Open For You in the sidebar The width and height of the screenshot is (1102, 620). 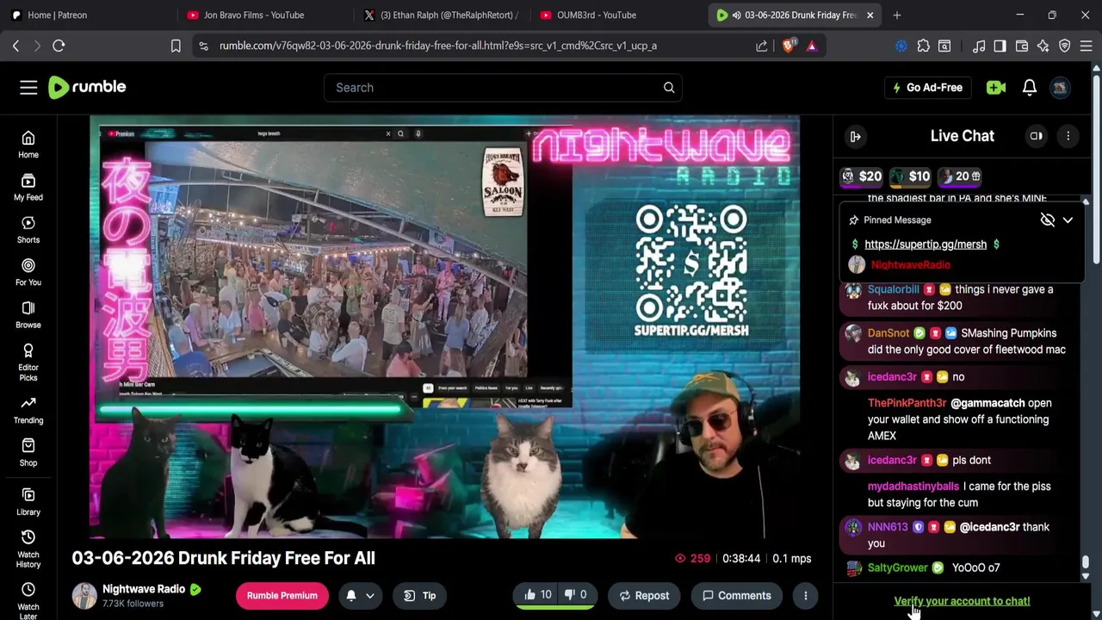click(x=28, y=272)
